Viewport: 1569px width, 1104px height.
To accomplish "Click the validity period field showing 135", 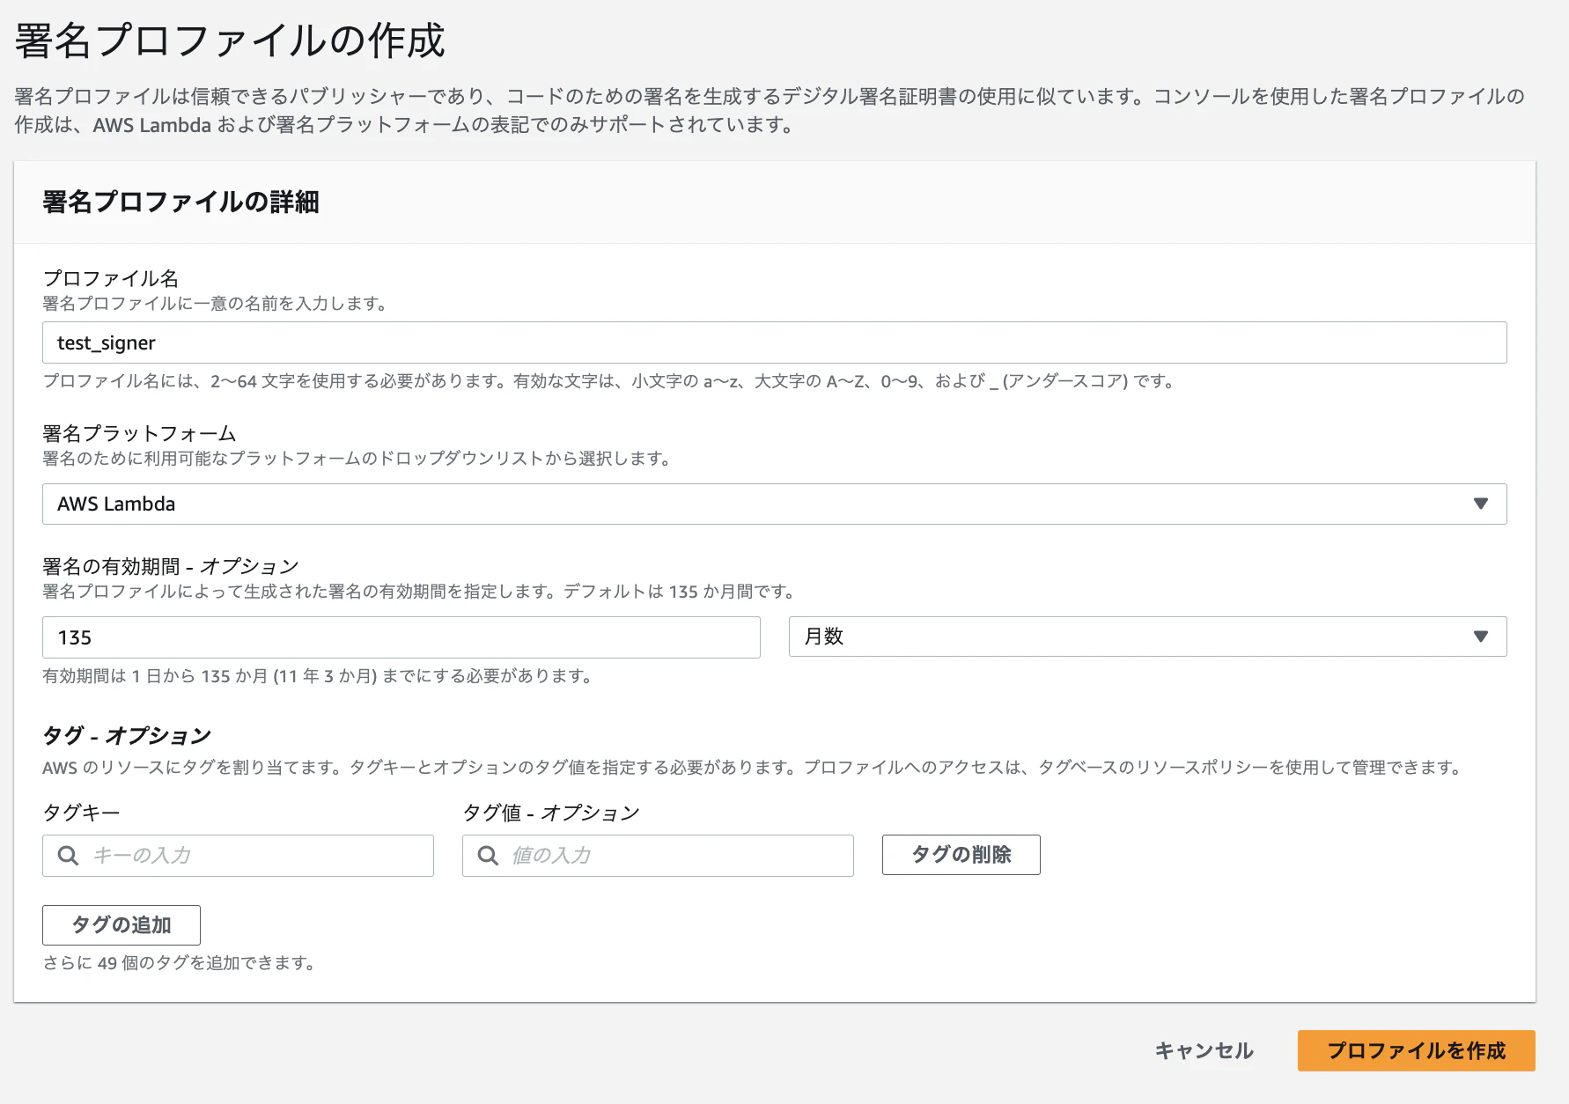I will point(401,637).
